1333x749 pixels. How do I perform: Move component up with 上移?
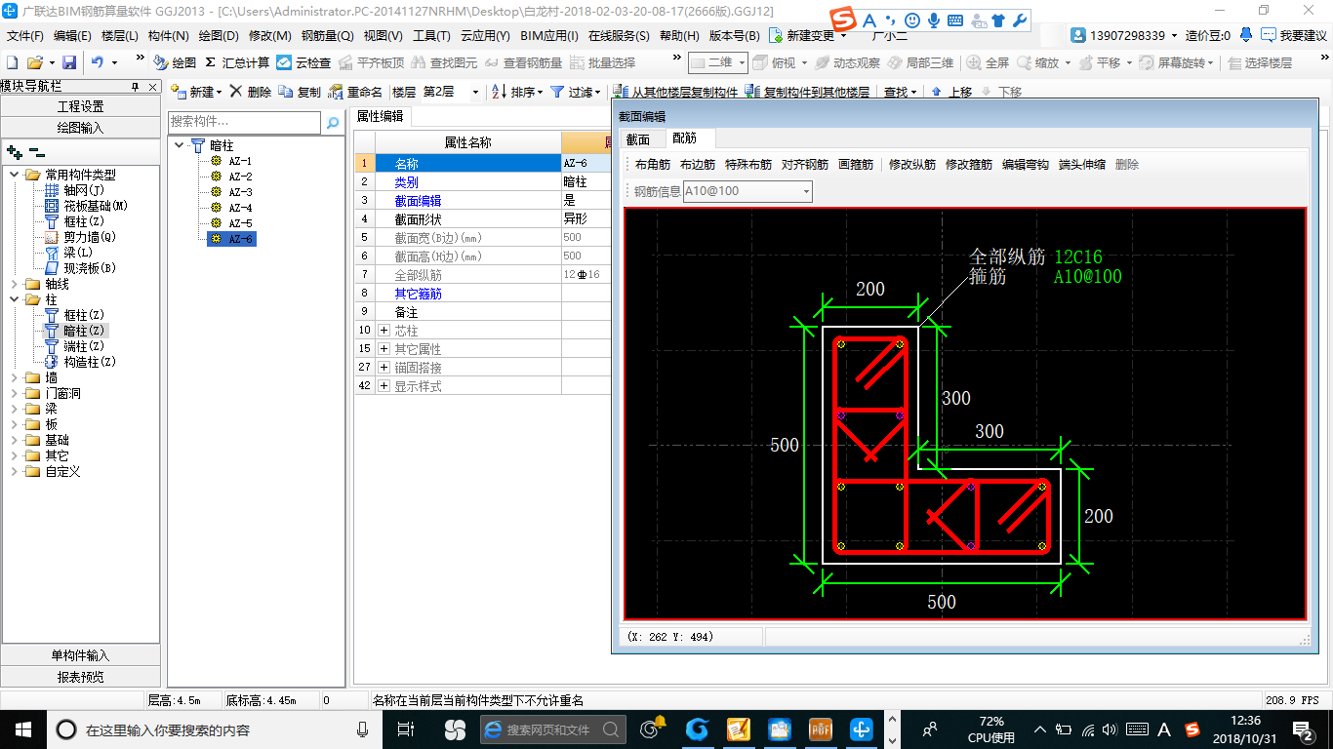point(951,93)
